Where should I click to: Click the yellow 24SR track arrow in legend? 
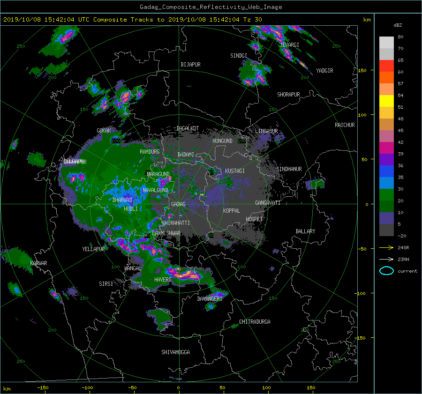[386, 247]
